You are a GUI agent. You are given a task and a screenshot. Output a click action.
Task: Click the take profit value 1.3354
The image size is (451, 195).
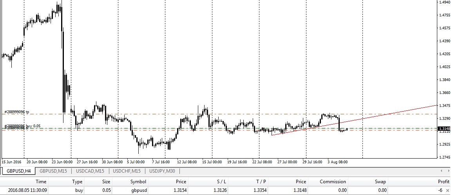(260, 190)
